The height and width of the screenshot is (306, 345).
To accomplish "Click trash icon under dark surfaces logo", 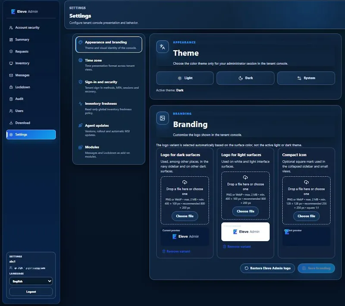I will [164, 251].
